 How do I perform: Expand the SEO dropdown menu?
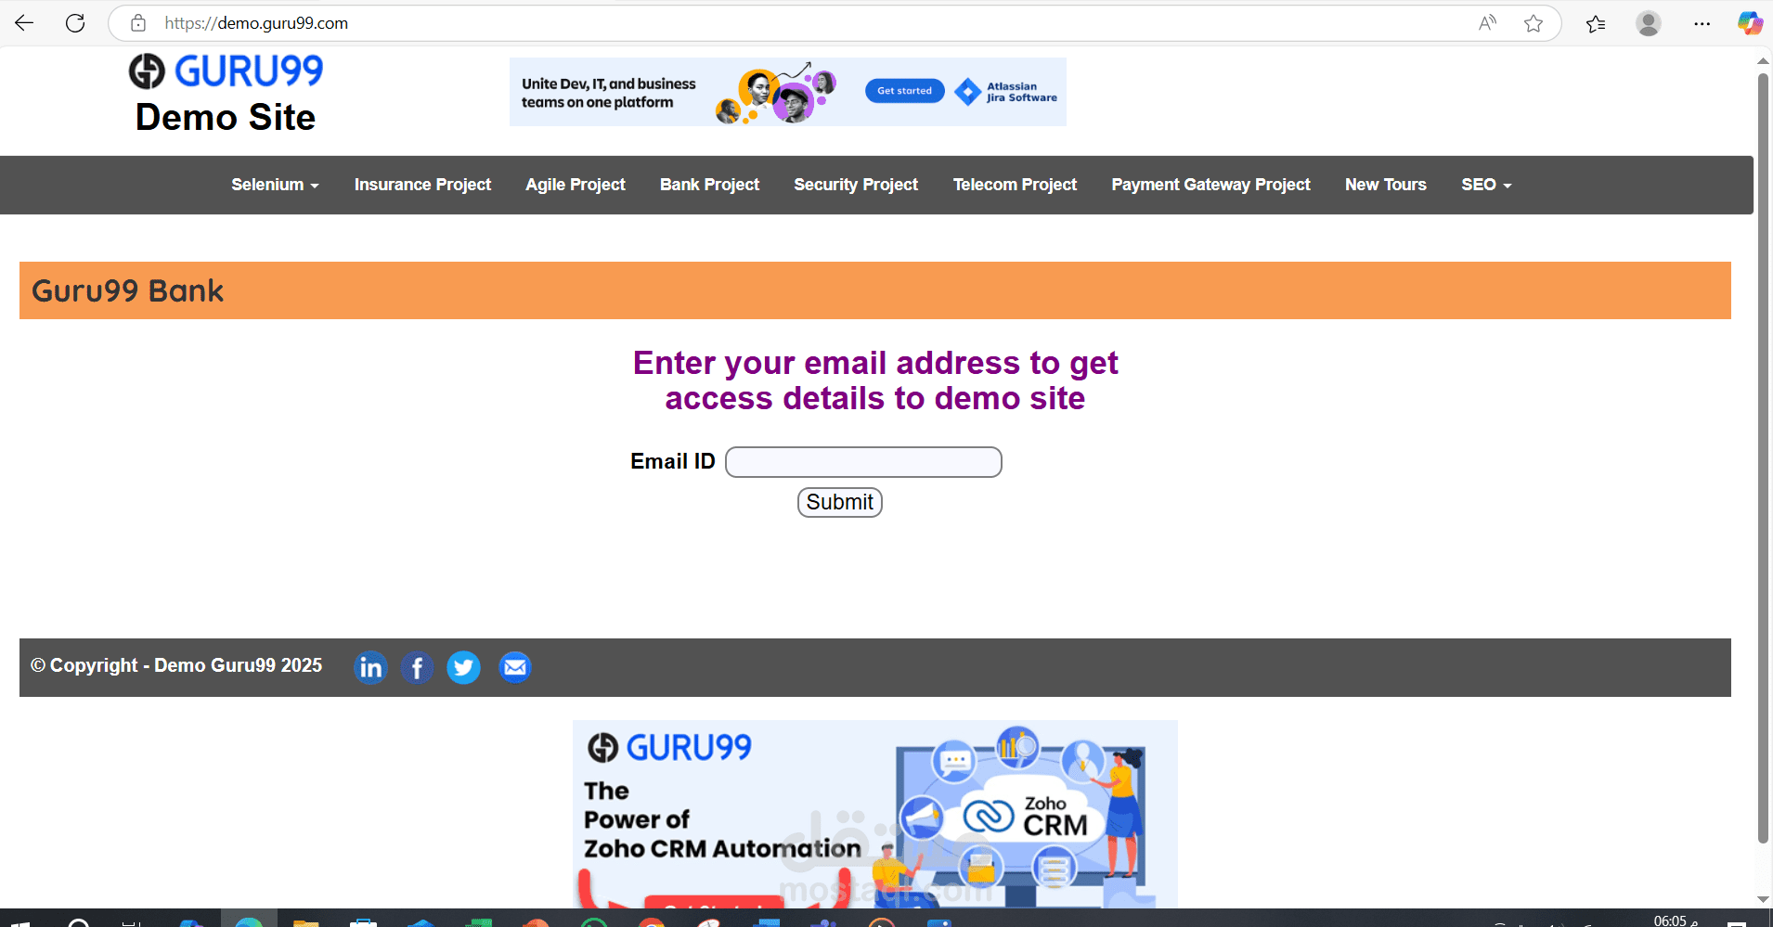click(1486, 185)
